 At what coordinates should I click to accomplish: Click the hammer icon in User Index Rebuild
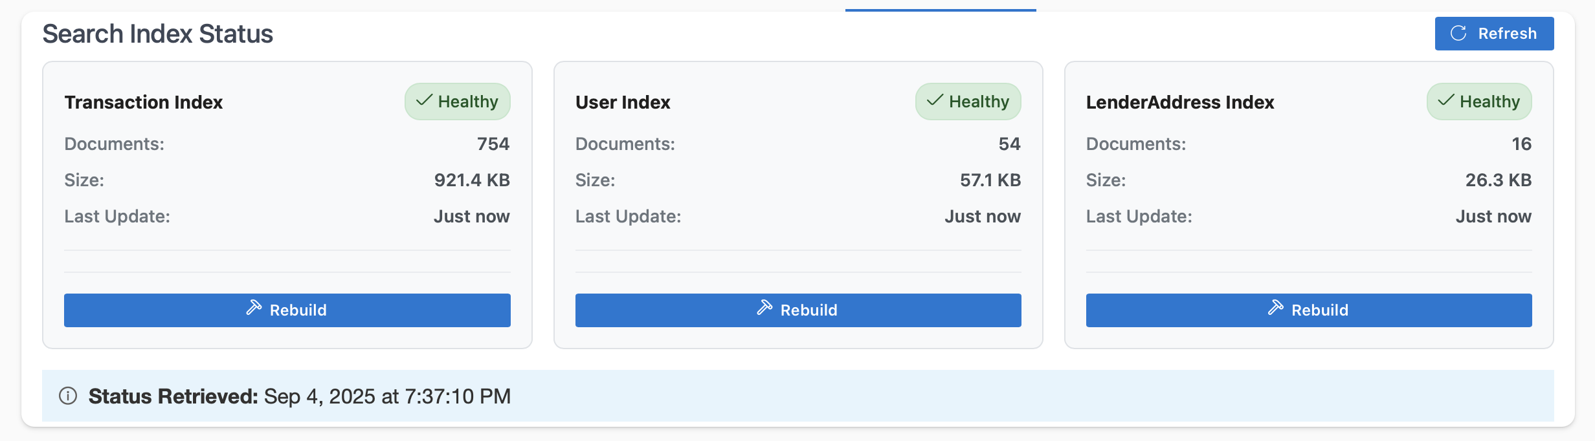764,308
